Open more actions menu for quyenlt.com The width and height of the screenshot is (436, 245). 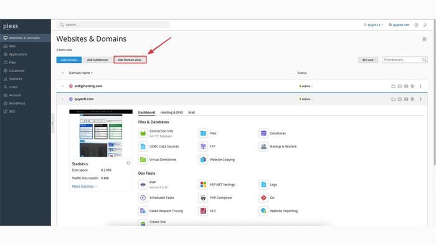pyautogui.click(x=420, y=99)
